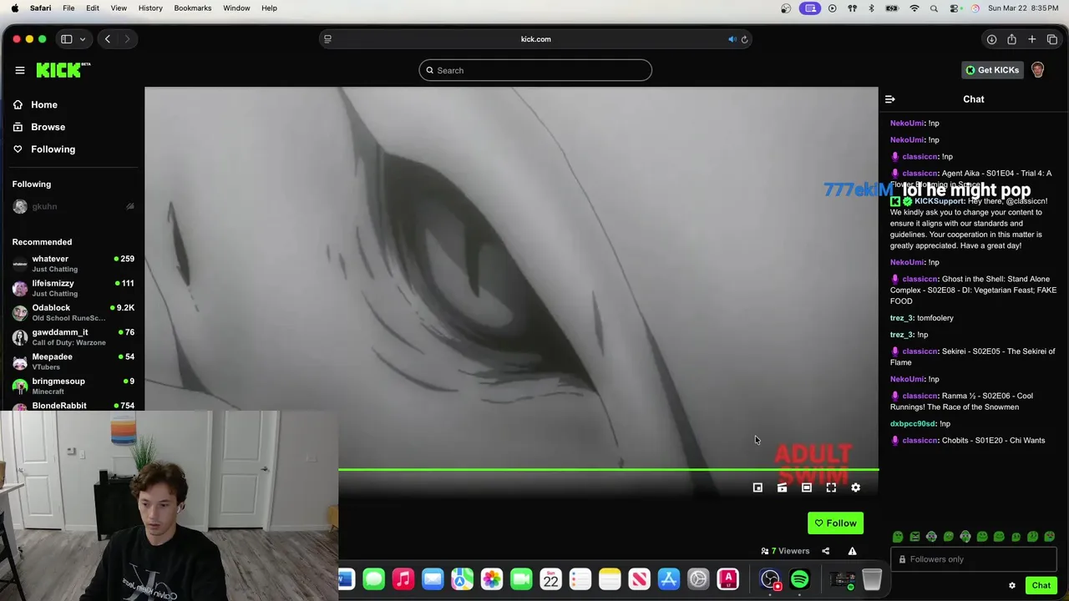1069x601 pixels.
Task: Open recommended channel lifeismizzy
Action: [73, 288]
